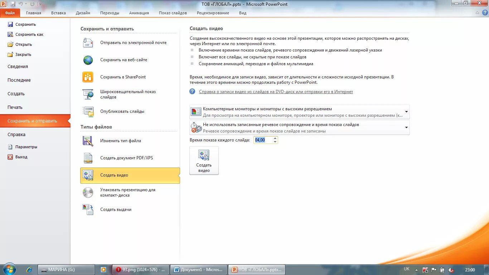Click the slide duration field showing 04,00
This screenshot has height=275, width=489.
263,140
